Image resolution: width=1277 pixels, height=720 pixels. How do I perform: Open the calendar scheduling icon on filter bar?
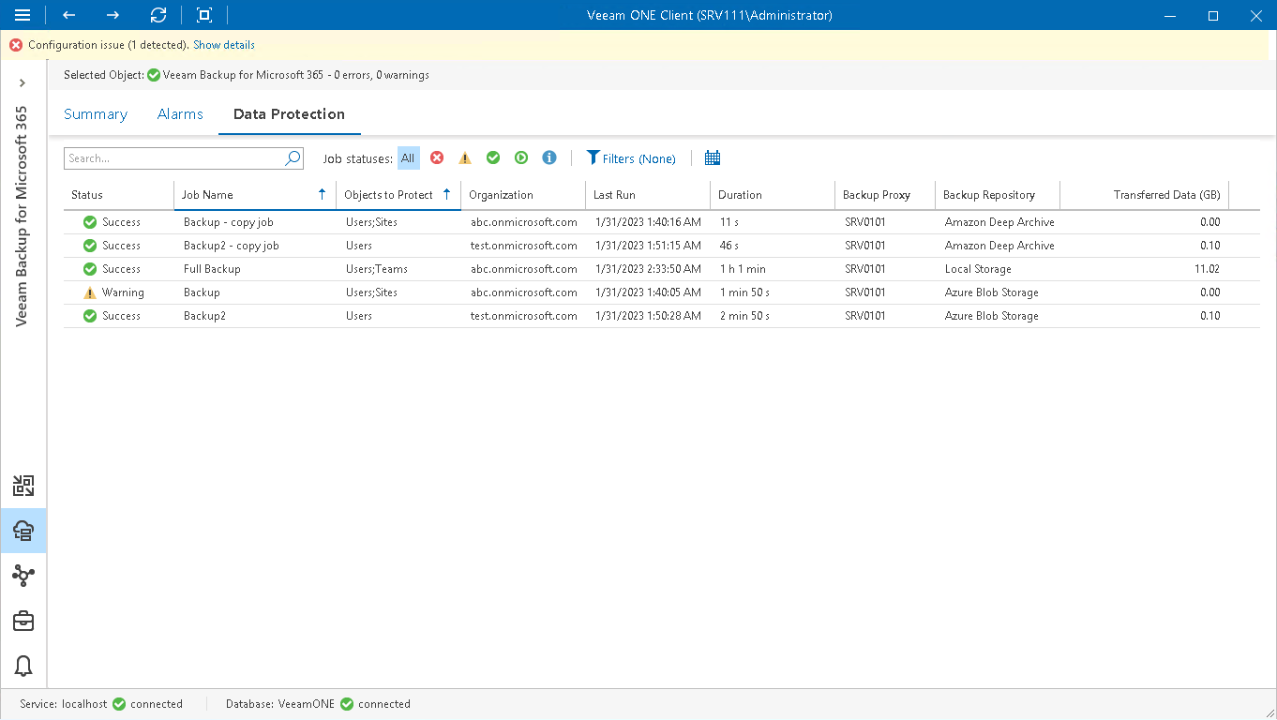coord(712,157)
